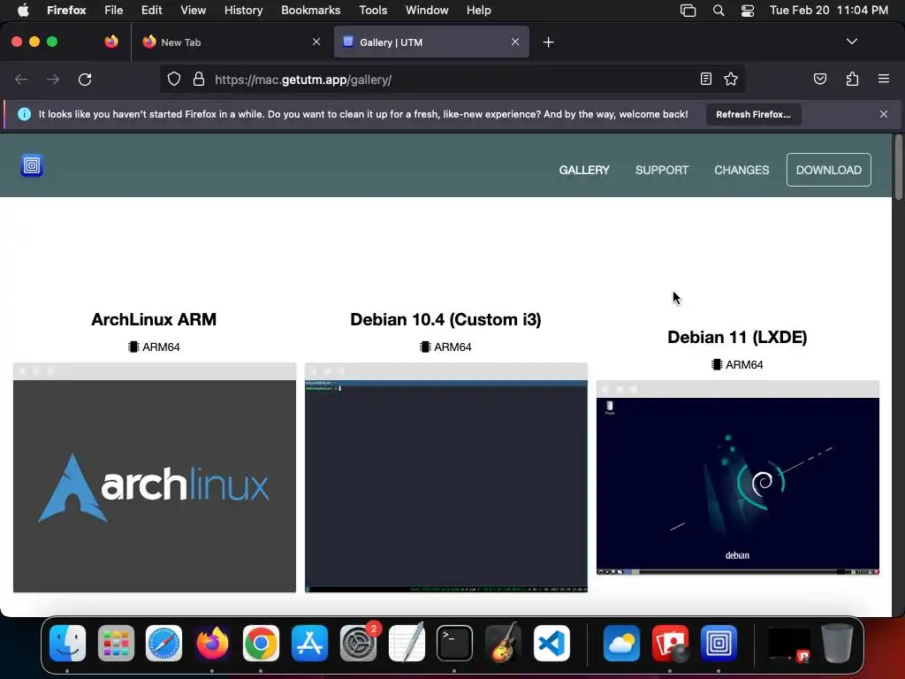Open the Firefox hamburger menu
This screenshot has width=905, height=679.
click(883, 79)
